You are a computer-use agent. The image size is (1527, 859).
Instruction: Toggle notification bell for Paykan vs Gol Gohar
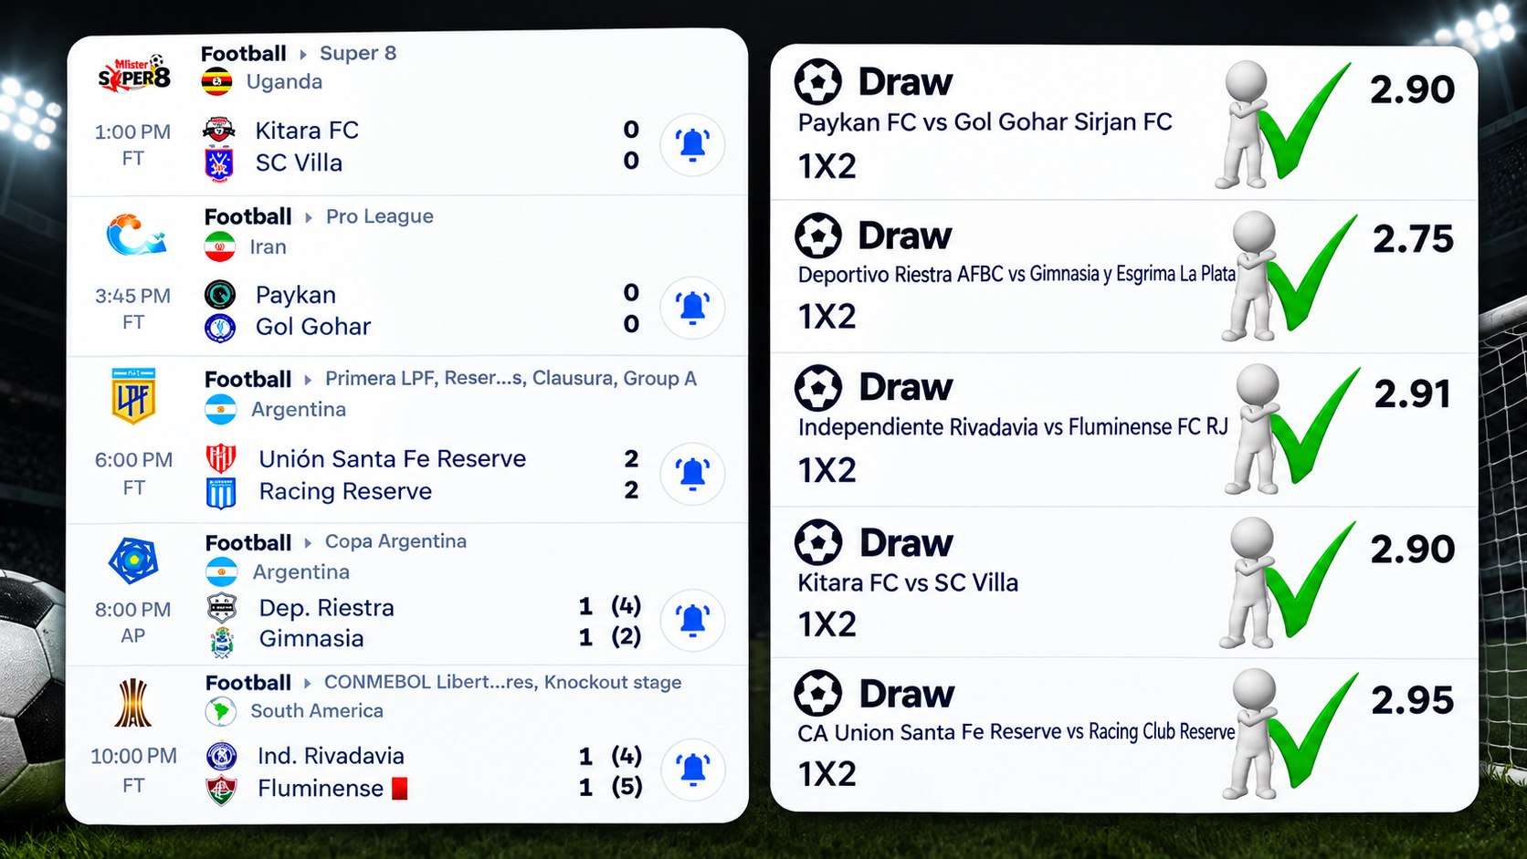pos(692,308)
